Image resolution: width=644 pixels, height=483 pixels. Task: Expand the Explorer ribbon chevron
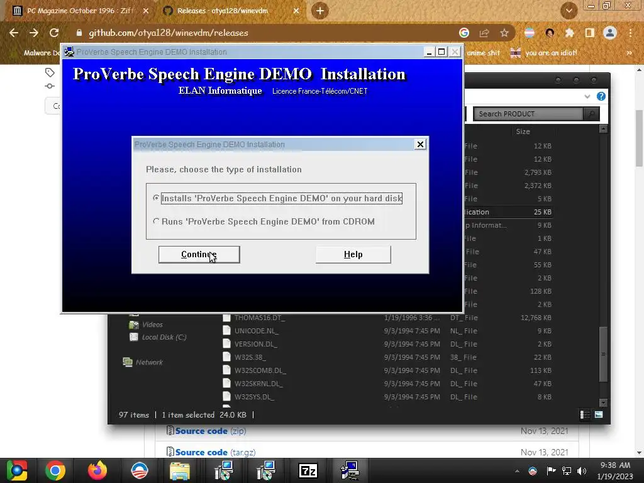click(587, 96)
